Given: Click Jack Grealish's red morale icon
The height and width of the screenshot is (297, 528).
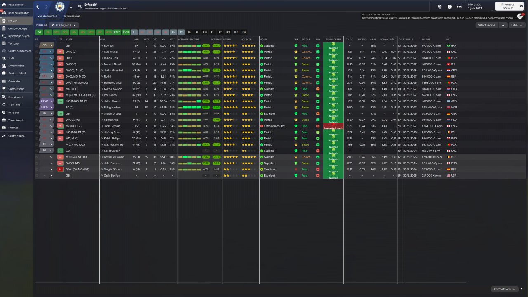Looking at the screenshot, I should pyautogui.click(x=262, y=126).
